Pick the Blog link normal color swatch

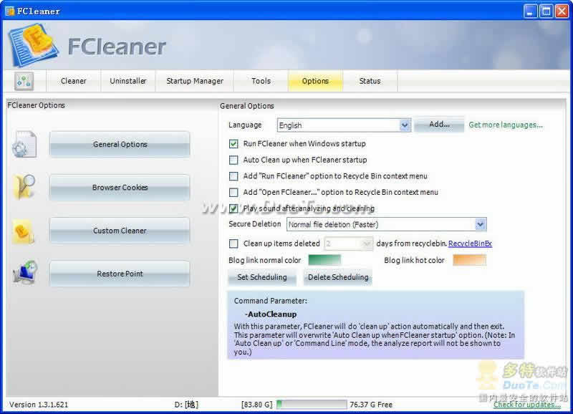coord(324,260)
